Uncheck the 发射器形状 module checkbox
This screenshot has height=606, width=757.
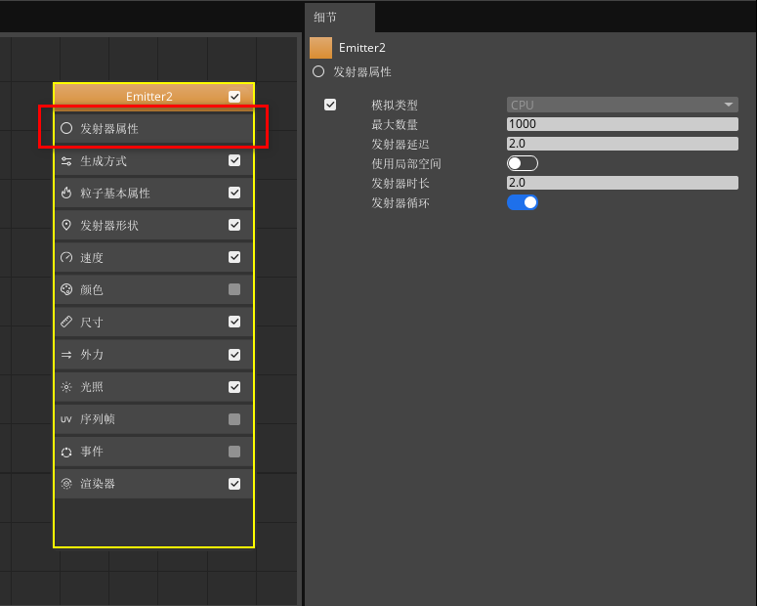(x=234, y=225)
